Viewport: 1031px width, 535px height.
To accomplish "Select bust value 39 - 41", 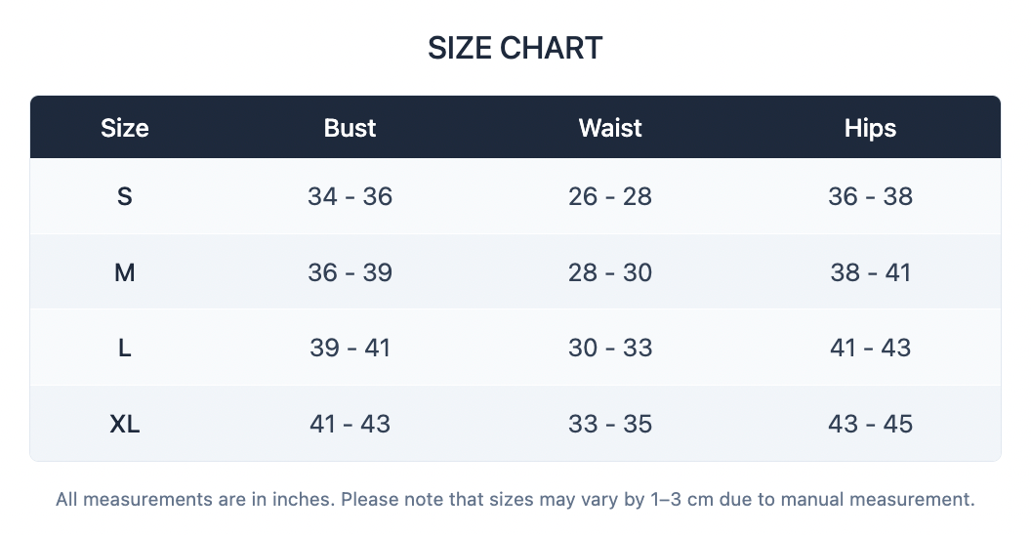I will (350, 348).
